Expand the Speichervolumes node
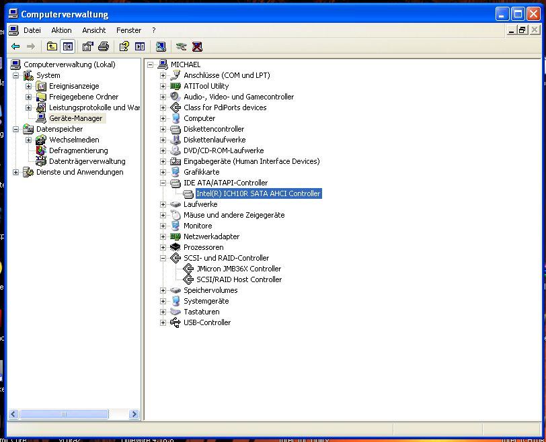This screenshot has width=546, height=442. [x=163, y=290]
